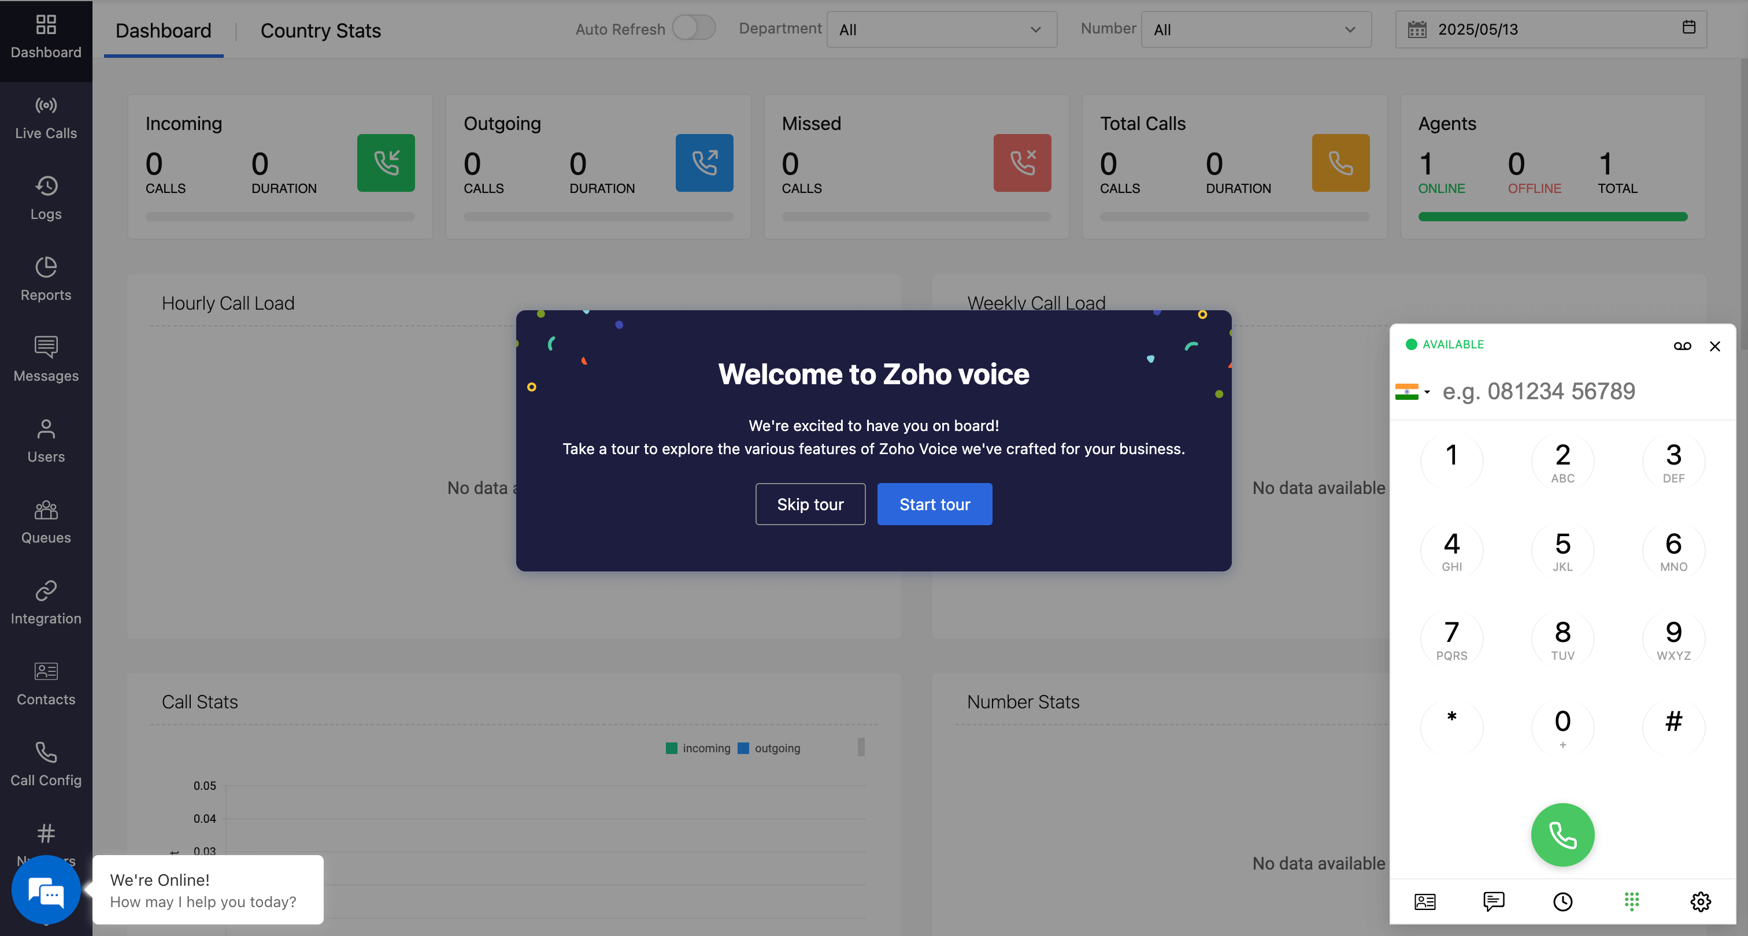Viewport: 1748px width, 936px height.
Task: Open Reports from the sidebar
Action: click(46, 278)
